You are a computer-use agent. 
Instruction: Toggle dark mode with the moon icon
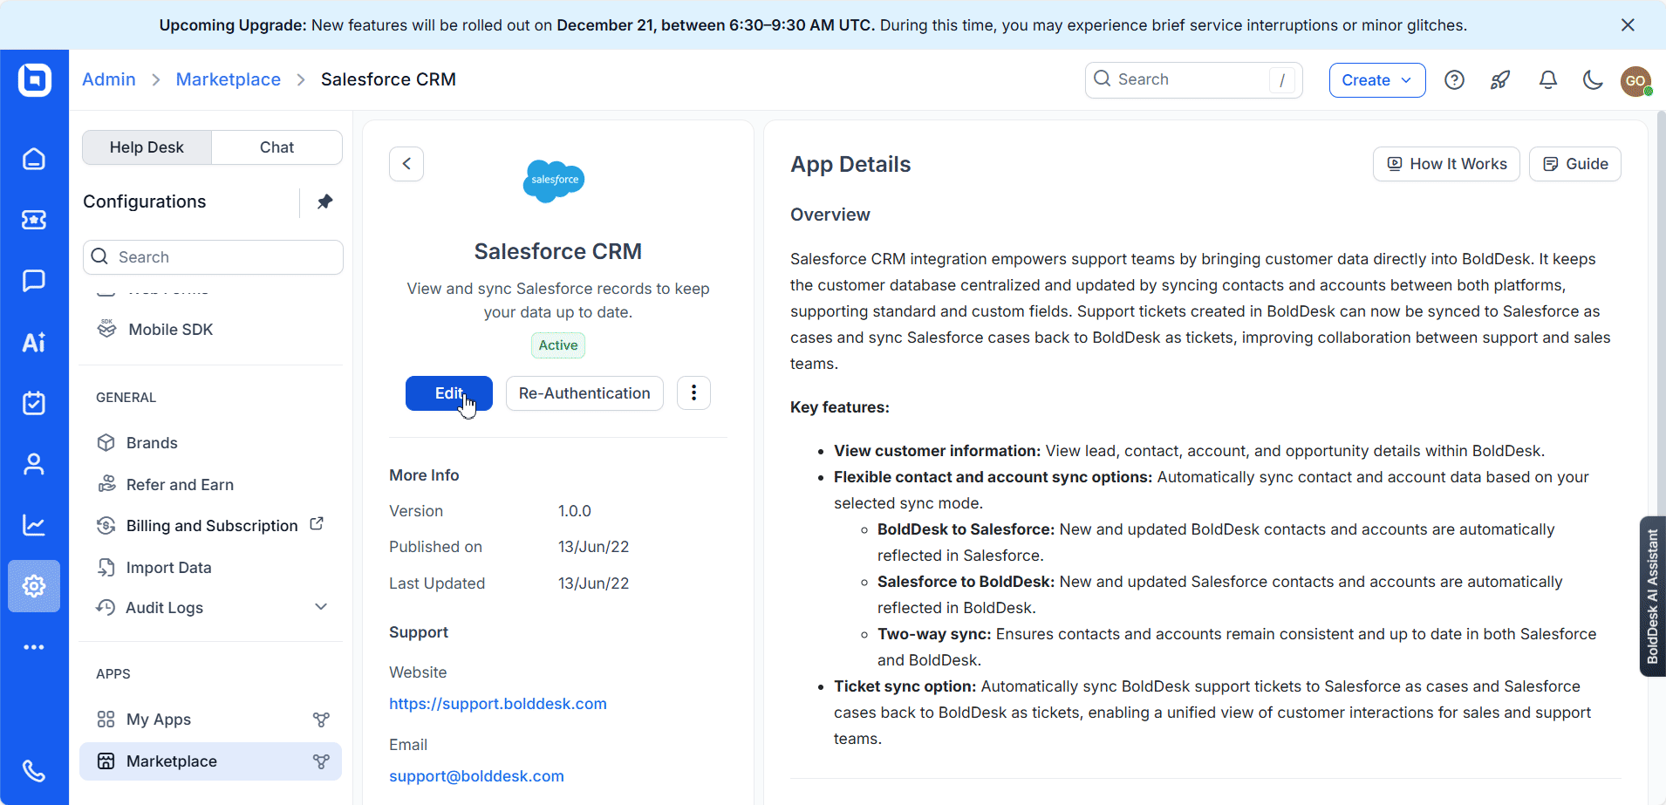pyautogui.click(x=1592, y=79)
